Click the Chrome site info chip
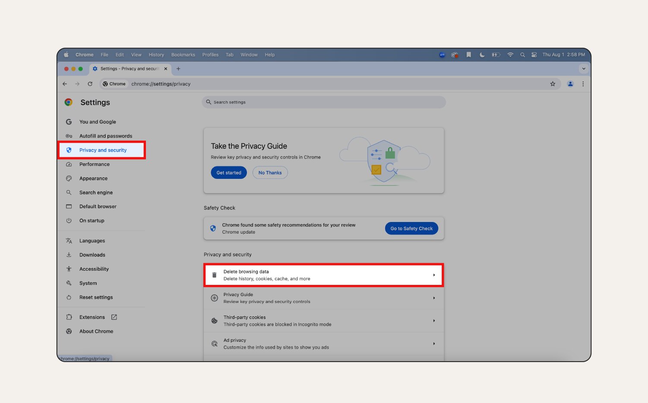 pos(114,84)
